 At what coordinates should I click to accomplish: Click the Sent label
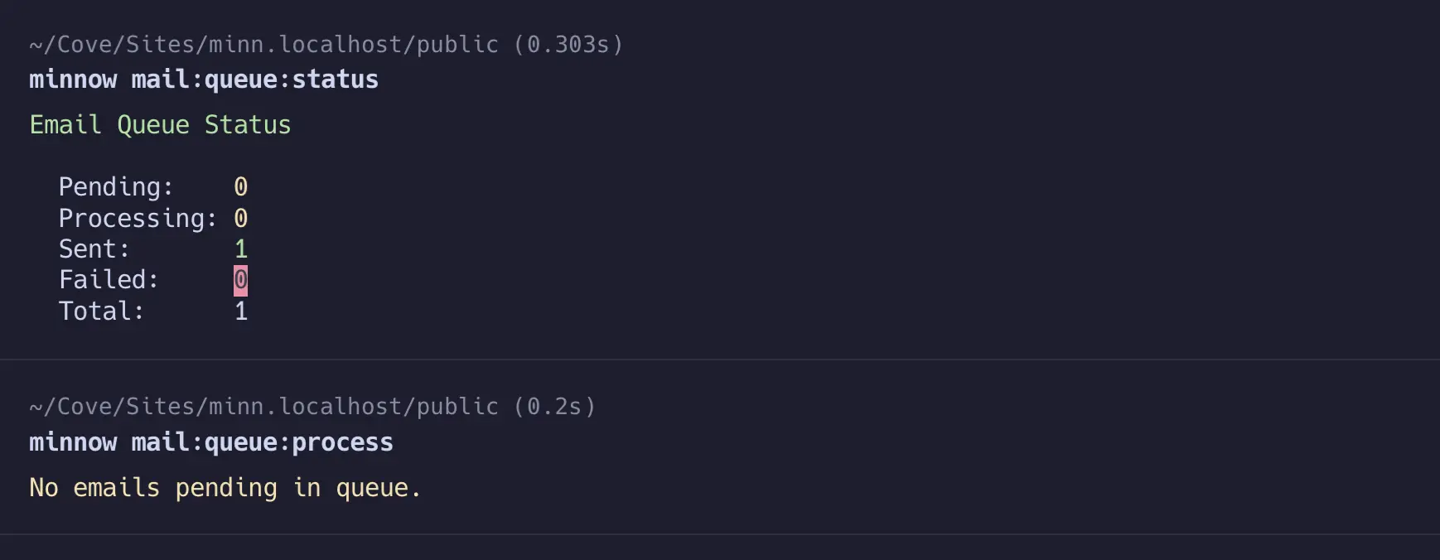click(94, 249)
